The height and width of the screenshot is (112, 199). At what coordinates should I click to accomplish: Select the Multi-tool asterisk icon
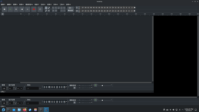point(49,11)
